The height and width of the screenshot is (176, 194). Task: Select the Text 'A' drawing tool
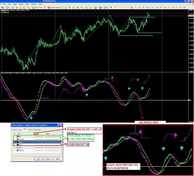[x=139, y=8]
